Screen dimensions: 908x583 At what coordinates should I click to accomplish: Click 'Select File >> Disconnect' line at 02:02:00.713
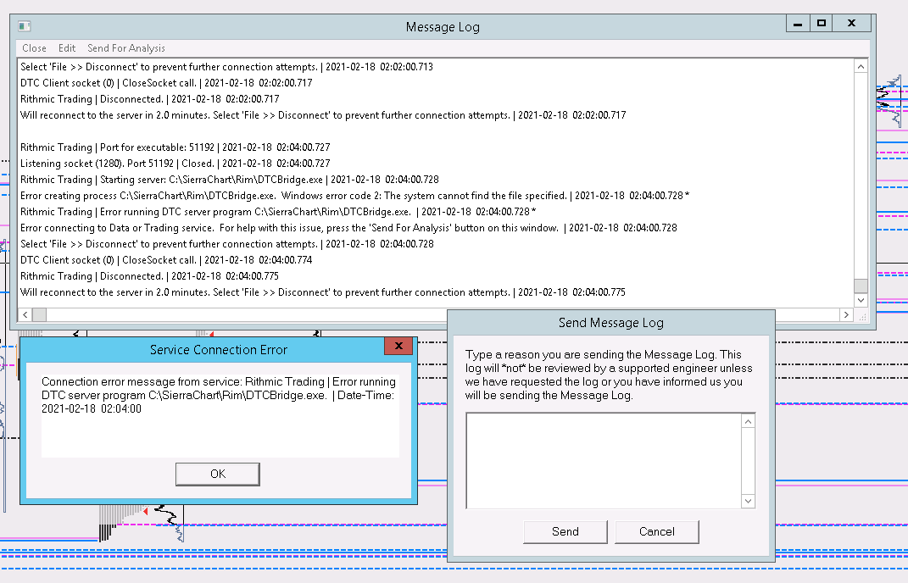[x=226, y=67]
